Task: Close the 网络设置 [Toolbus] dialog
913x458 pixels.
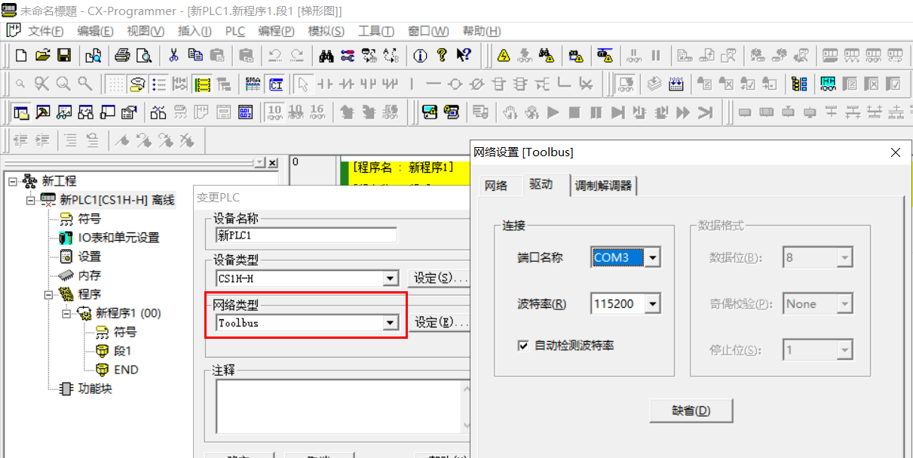Action: coord(896,152)
